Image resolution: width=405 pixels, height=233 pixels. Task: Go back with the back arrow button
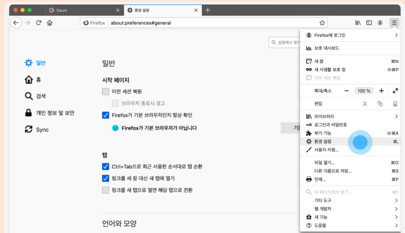click(16, 23)
